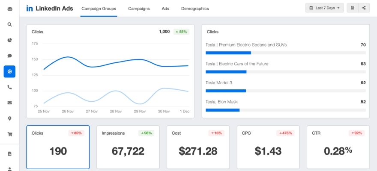Image resolution: width=377 pixels, height=171 pixels.
Task: Select the Cost $271.28 metric card
Action: pos(198,147)
